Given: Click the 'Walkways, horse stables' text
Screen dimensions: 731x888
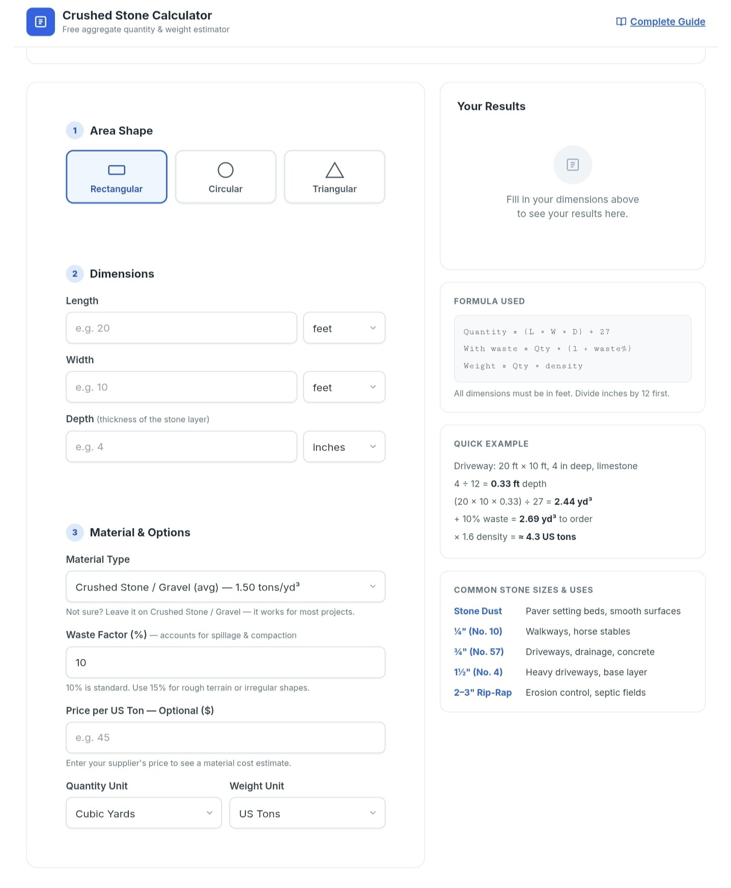Looking at the screenshot, I should click(578, 631).
